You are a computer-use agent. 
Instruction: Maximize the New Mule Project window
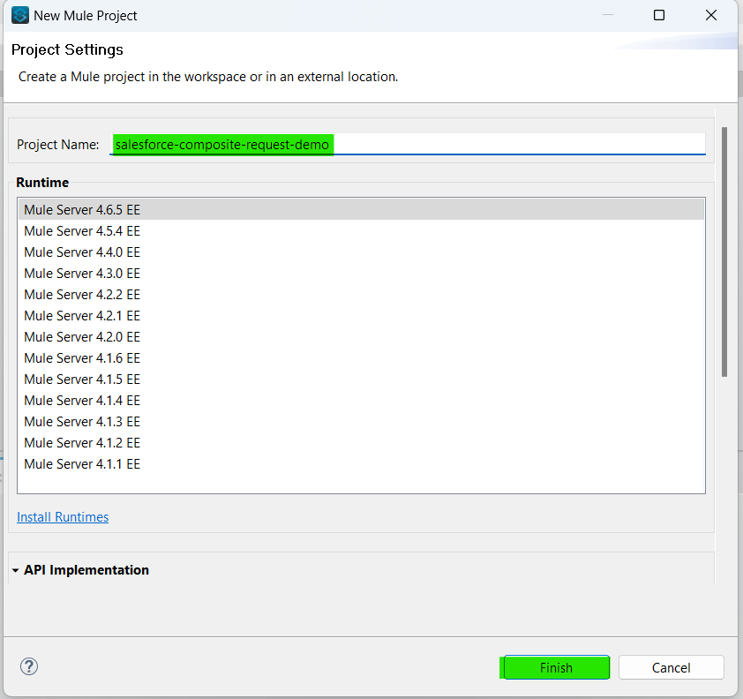659,15
